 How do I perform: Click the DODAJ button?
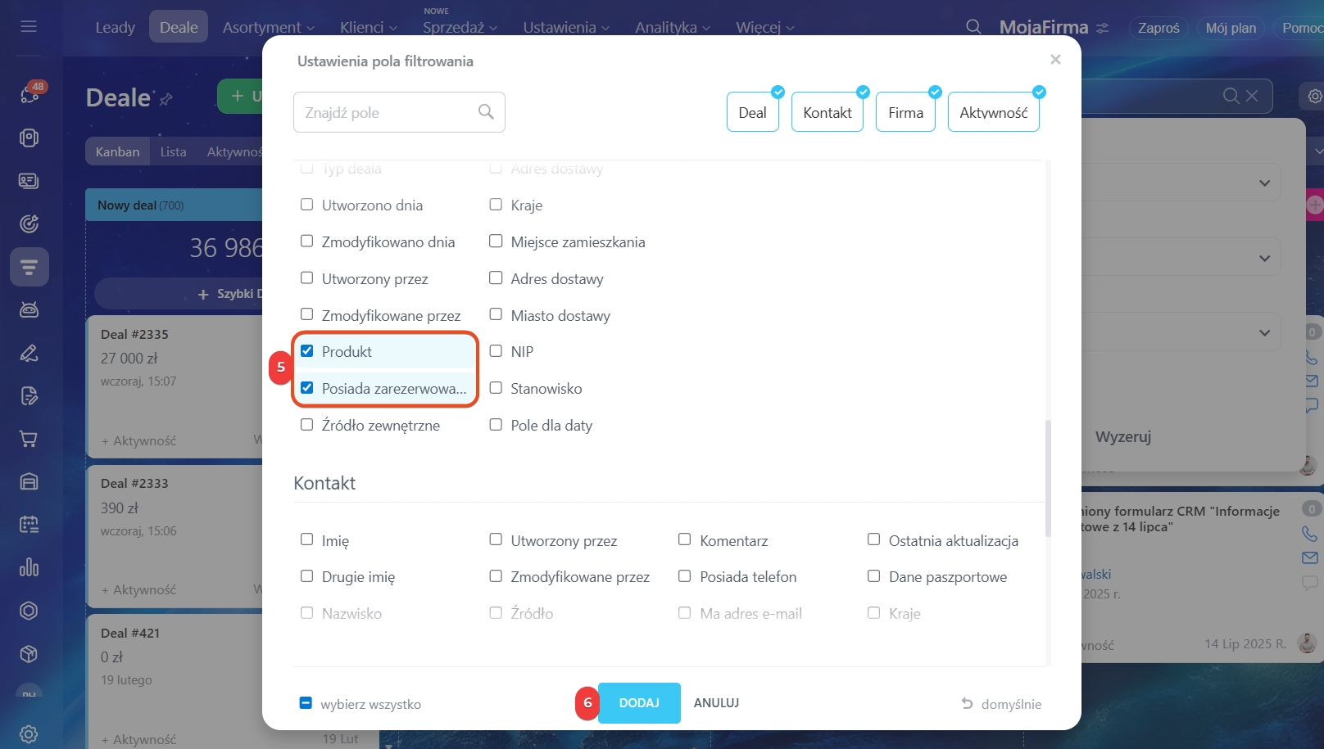tap(639, 703)
